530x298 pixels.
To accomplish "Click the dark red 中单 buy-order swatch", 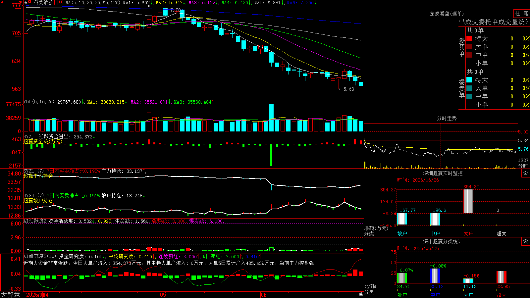I will [469, 55].
